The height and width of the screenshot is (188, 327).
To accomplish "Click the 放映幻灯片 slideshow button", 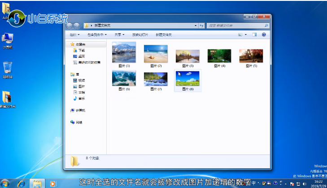I will tap(140, 35).
